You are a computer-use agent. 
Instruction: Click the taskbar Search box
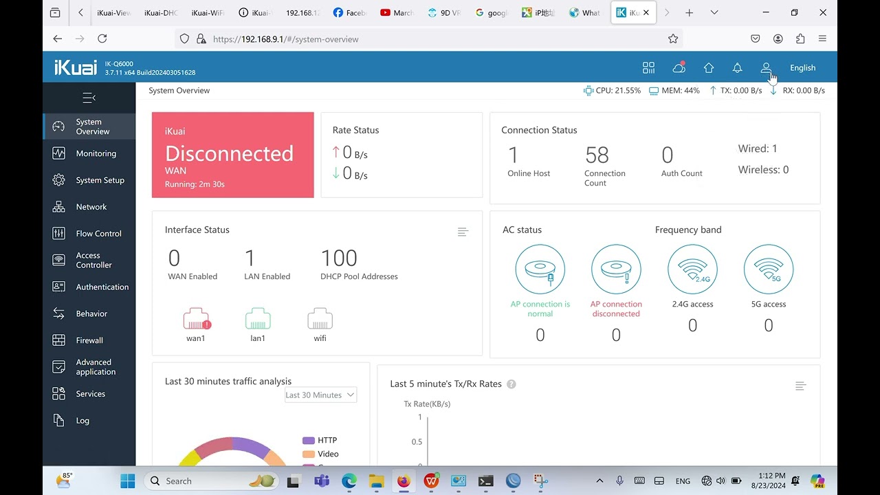(212, 481)
